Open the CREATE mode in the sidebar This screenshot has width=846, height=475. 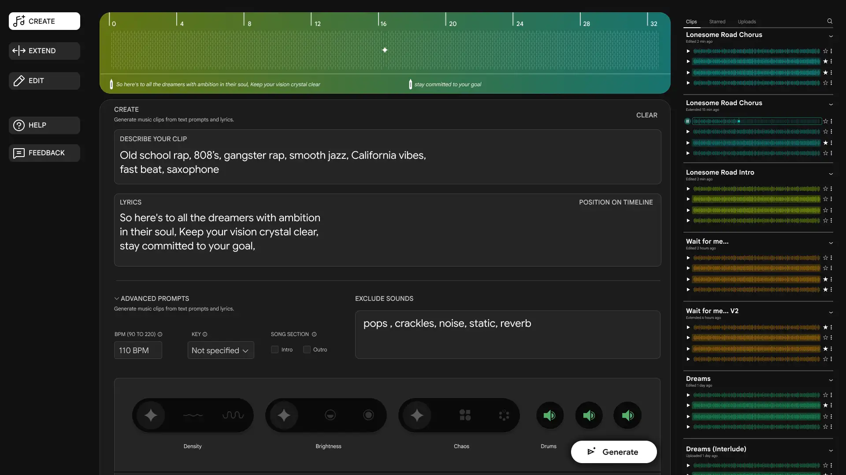[x=45, y=21]
